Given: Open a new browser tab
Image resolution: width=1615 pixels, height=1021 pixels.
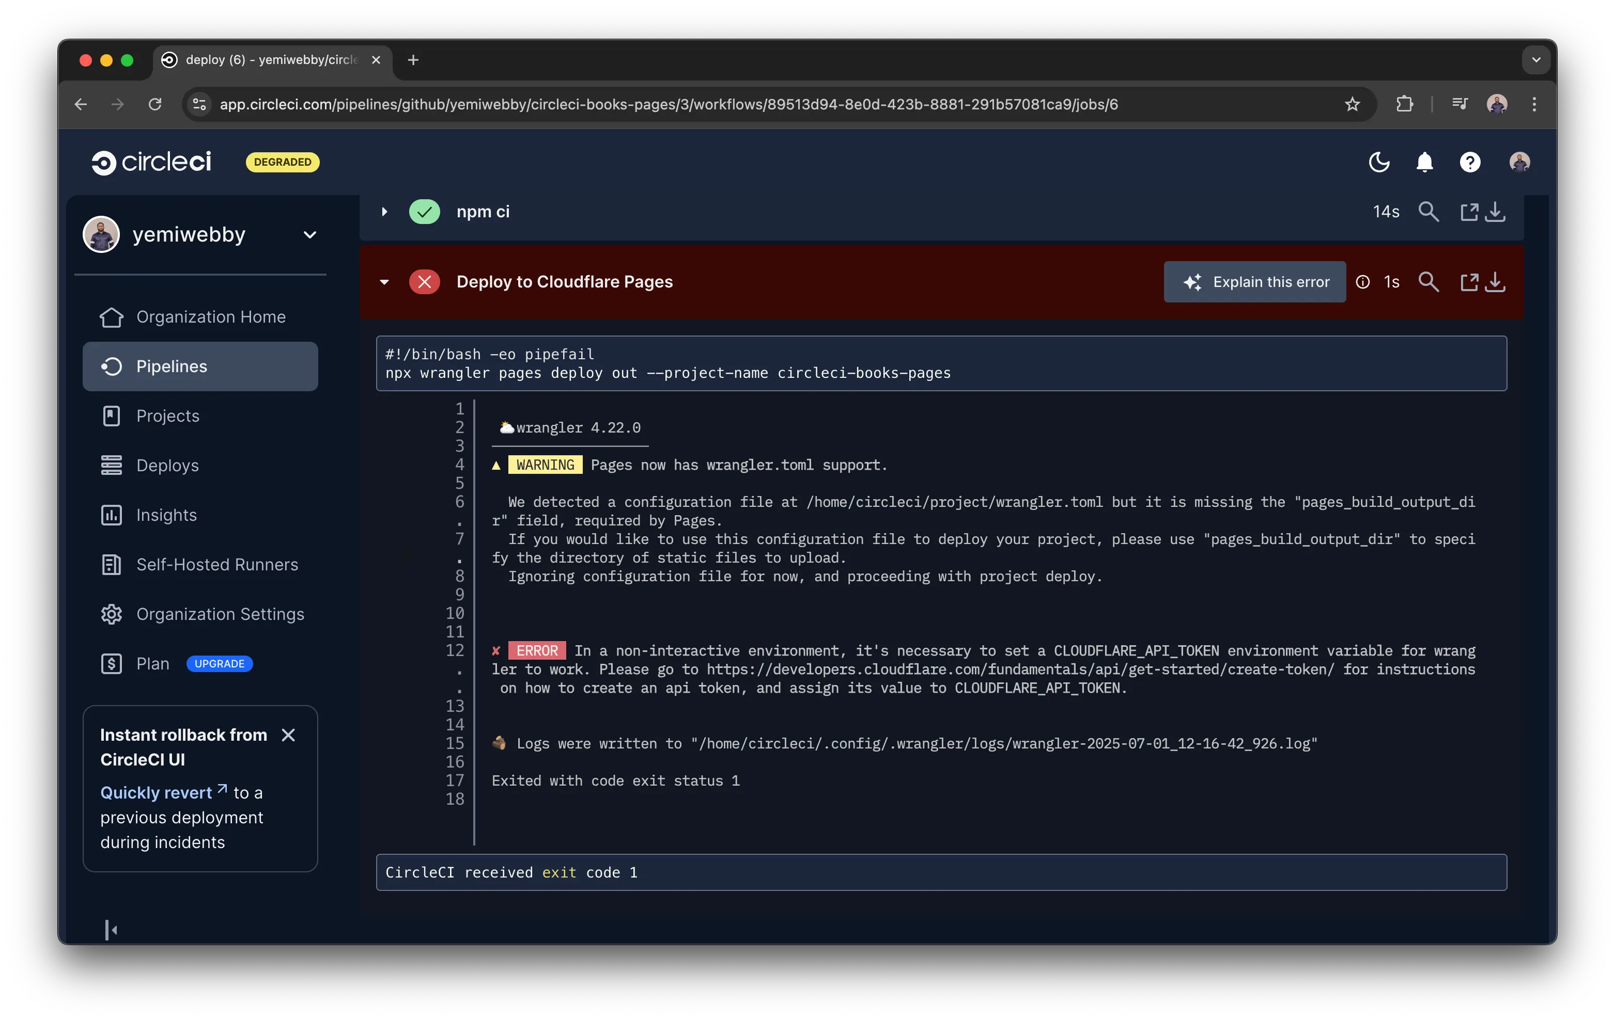Looking at the screenshot, I should (x=413, y=60).
